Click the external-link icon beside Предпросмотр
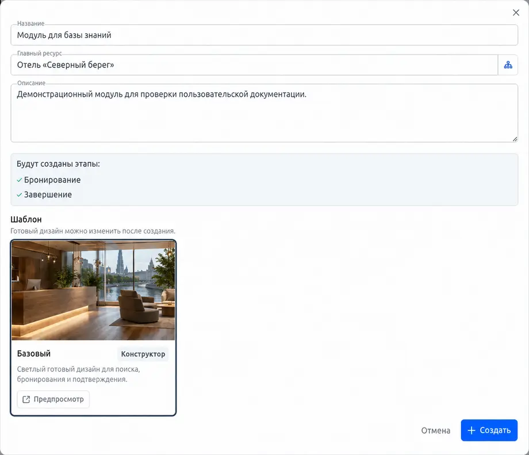 click(26, 399)
